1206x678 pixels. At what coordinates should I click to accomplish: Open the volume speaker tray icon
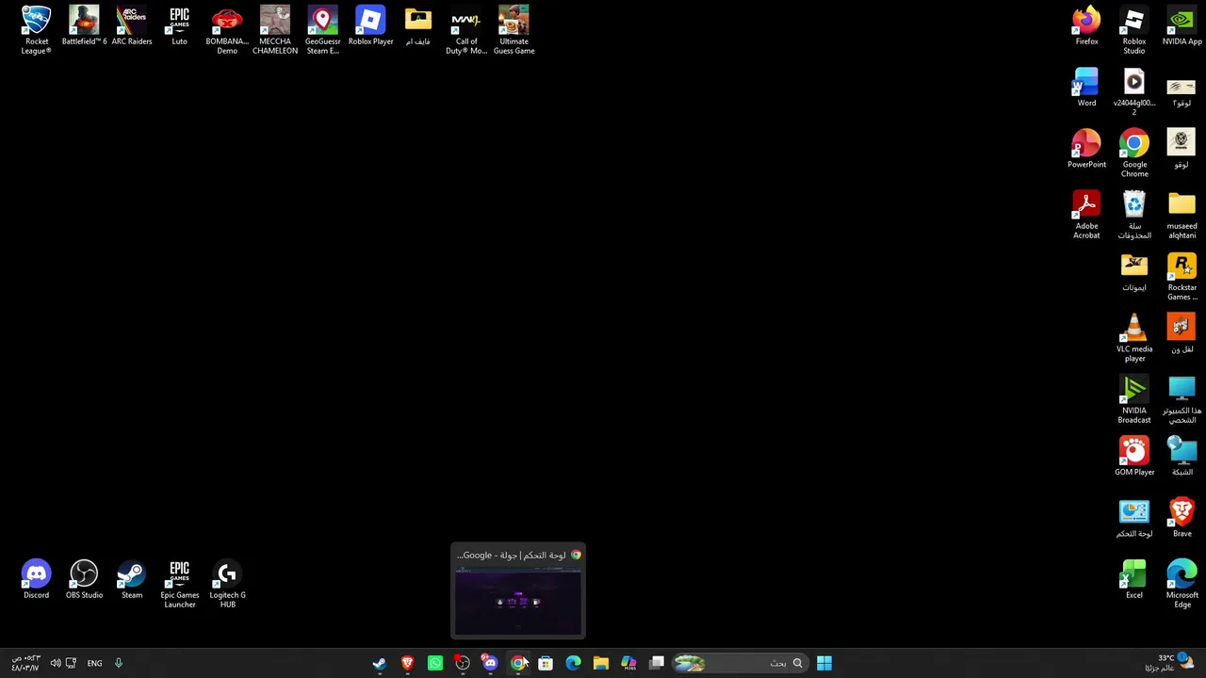click(x=56, y=663)
